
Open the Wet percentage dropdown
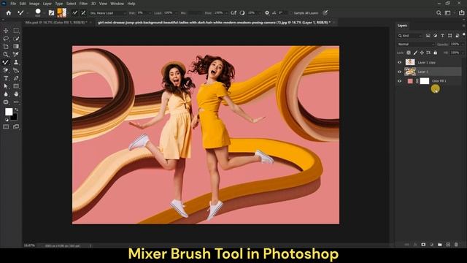pyautogui.click(x=150, y=13)
